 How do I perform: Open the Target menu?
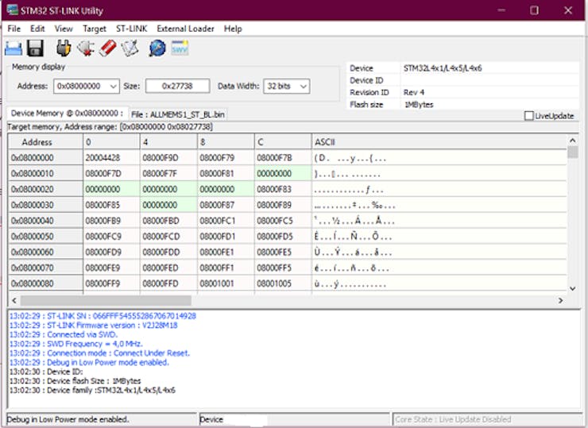[94, 29]
